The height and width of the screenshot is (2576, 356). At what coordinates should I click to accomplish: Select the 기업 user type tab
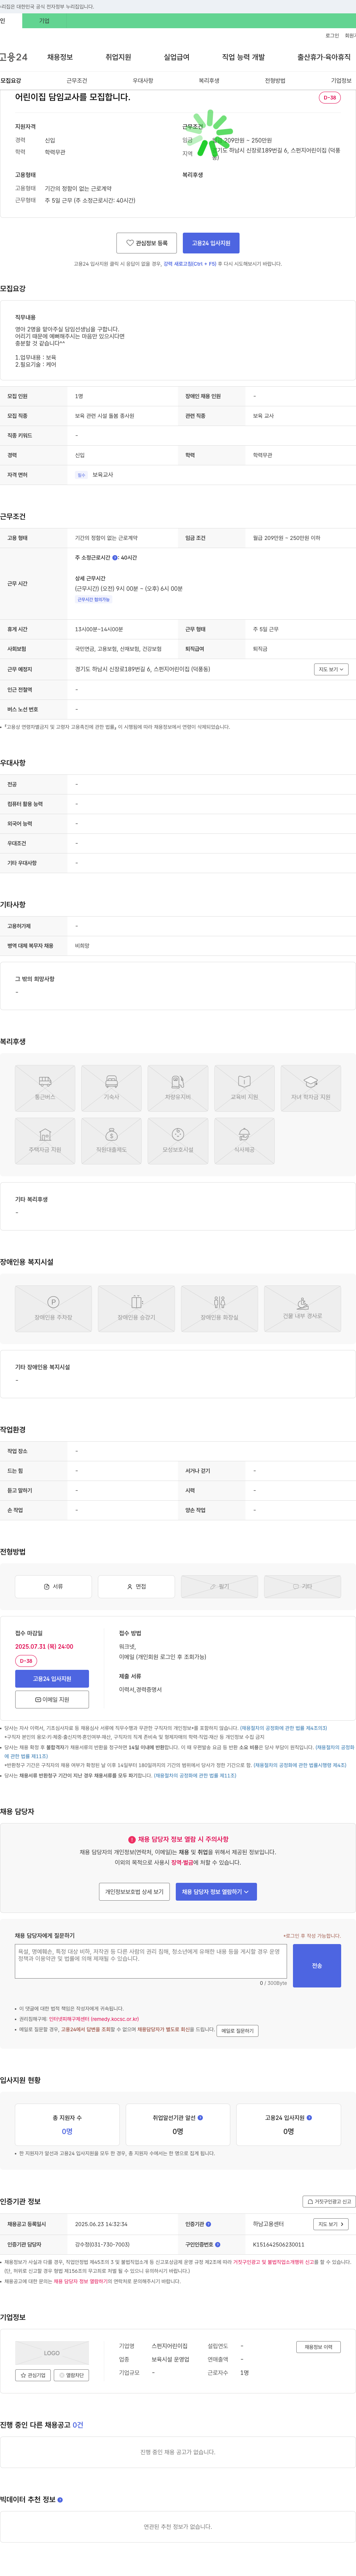(x=44, y=21)
